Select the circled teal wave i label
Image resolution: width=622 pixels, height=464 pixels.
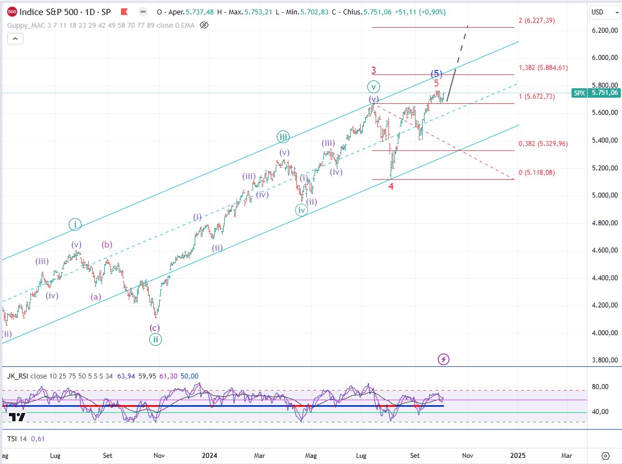coord(75,225)
